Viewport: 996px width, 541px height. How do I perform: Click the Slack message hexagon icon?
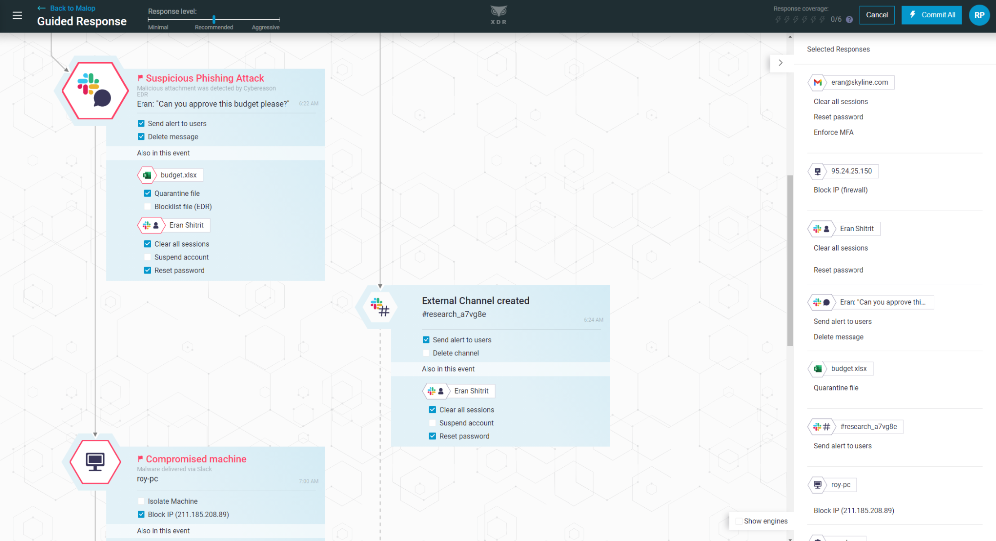tap(95, 91)
